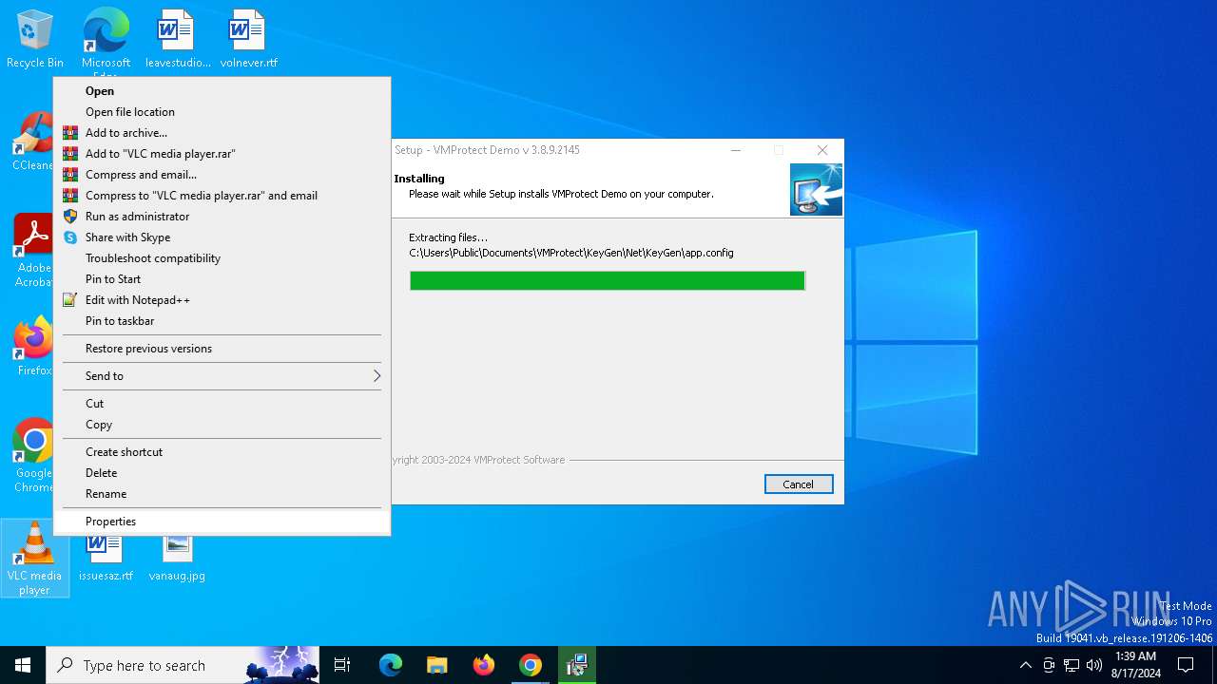This screenshot has width=1217, height=684.
Task: Choose Copy from the context menu
Action: click(x=222, y=425)
